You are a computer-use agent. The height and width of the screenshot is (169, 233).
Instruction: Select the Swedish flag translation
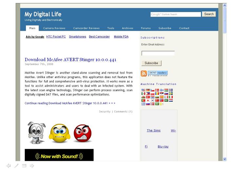coord(171,93)
